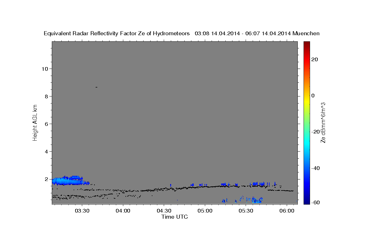
Task: Click the 'Time UTC' x-axis label
Action: pos(174,217)
